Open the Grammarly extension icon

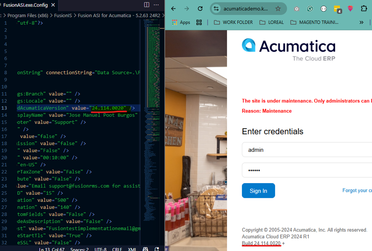[310, 9]
